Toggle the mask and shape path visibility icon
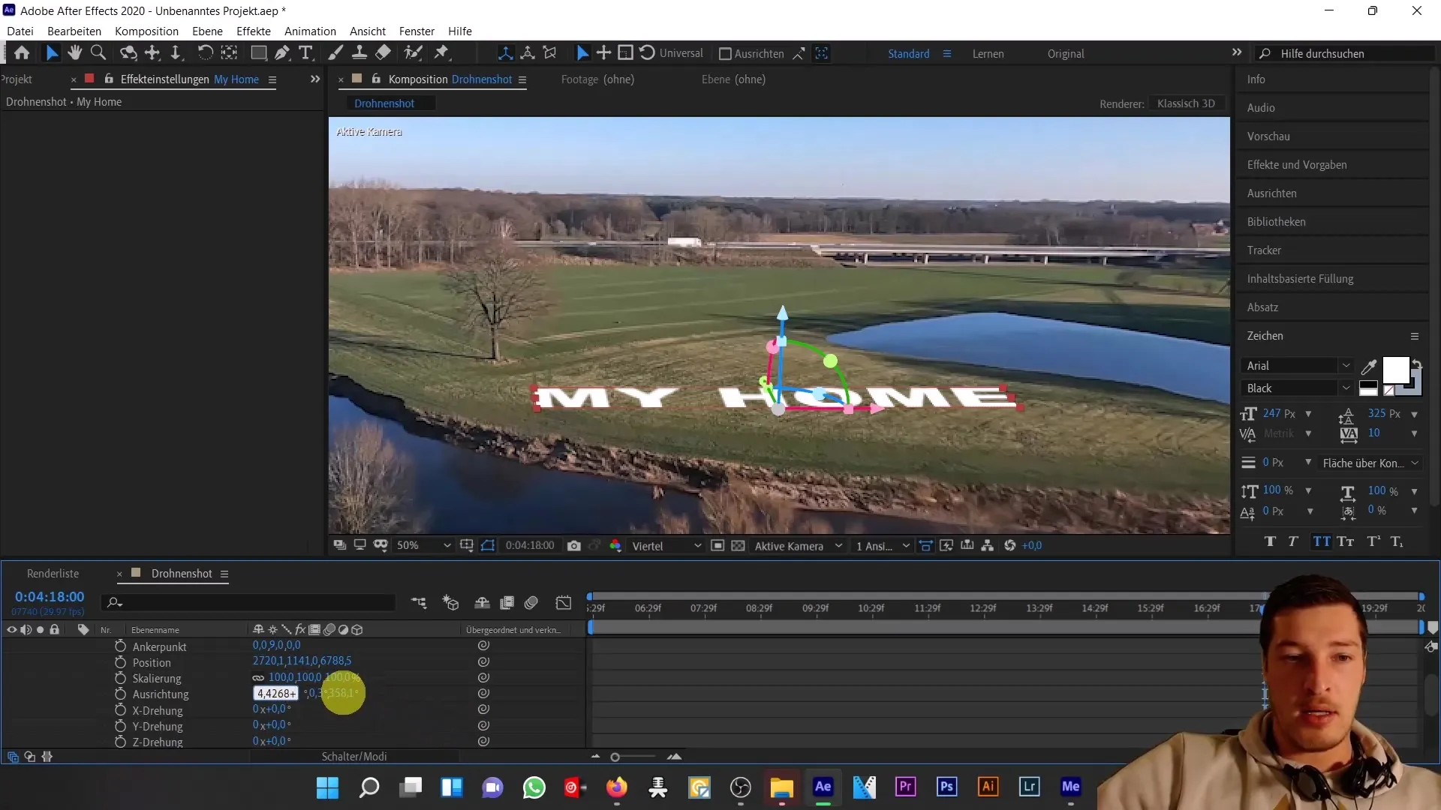The height and width of the screenshot is (810, 1441). point(488,546)
